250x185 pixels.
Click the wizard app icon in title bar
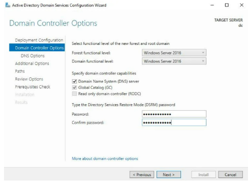tap(7, 5)
